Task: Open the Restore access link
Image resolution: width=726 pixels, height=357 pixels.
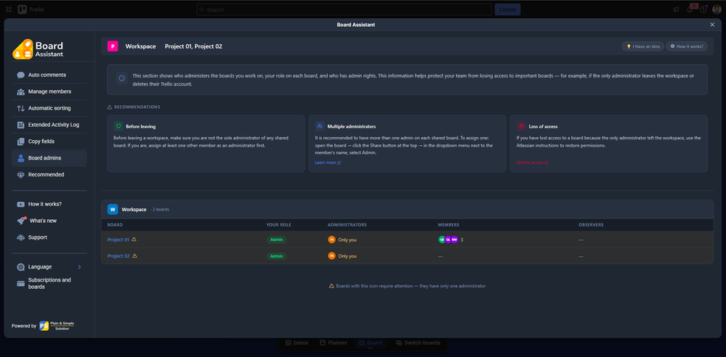Action: (532, 163)
